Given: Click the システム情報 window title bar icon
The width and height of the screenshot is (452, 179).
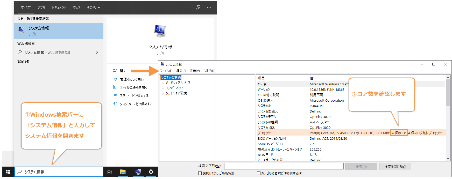Looking at the screenshot, I should coord(162,64).
